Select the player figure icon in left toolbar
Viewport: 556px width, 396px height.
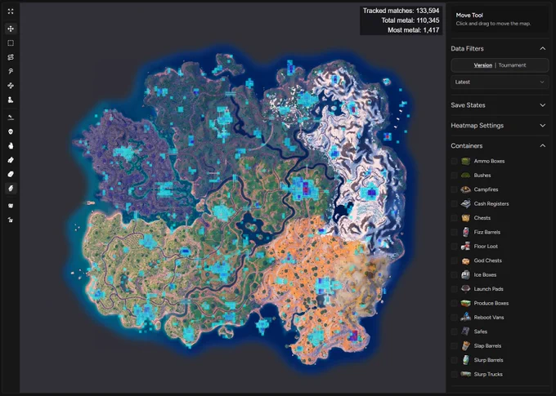[11, 100]
